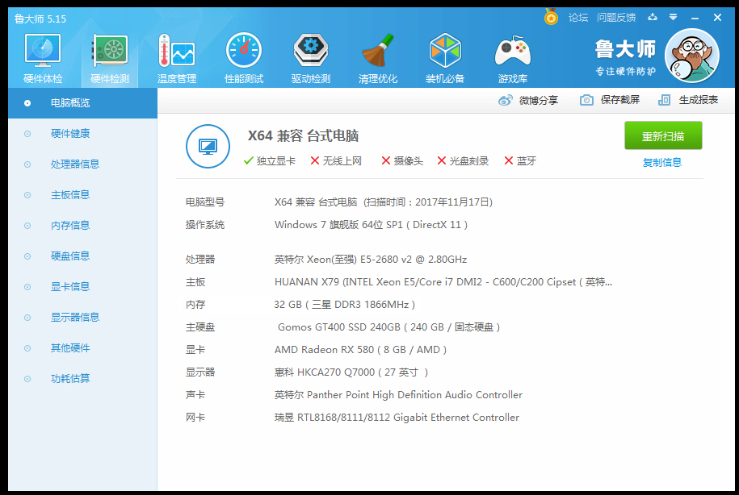
Task: Click the 主硬盘 row label
Action: pos(200,327)
